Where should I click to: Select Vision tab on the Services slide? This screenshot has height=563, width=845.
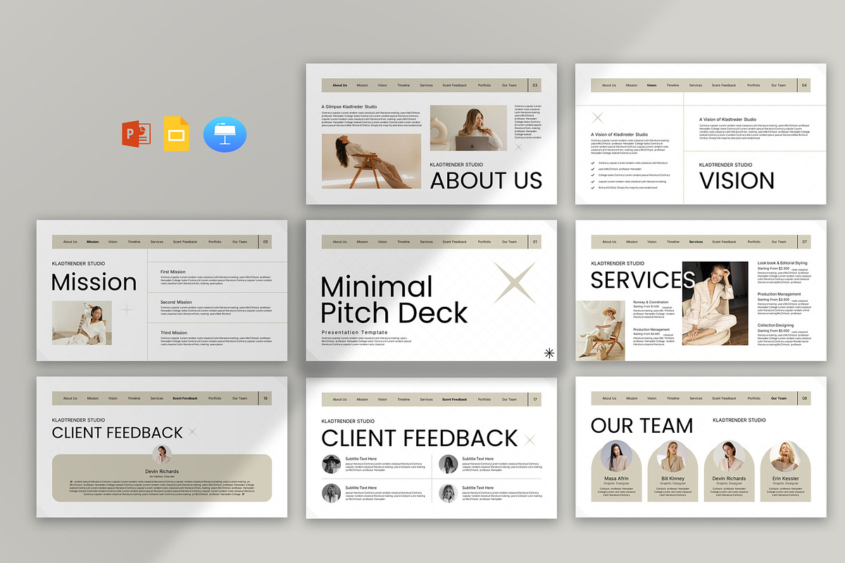[651, 242]
